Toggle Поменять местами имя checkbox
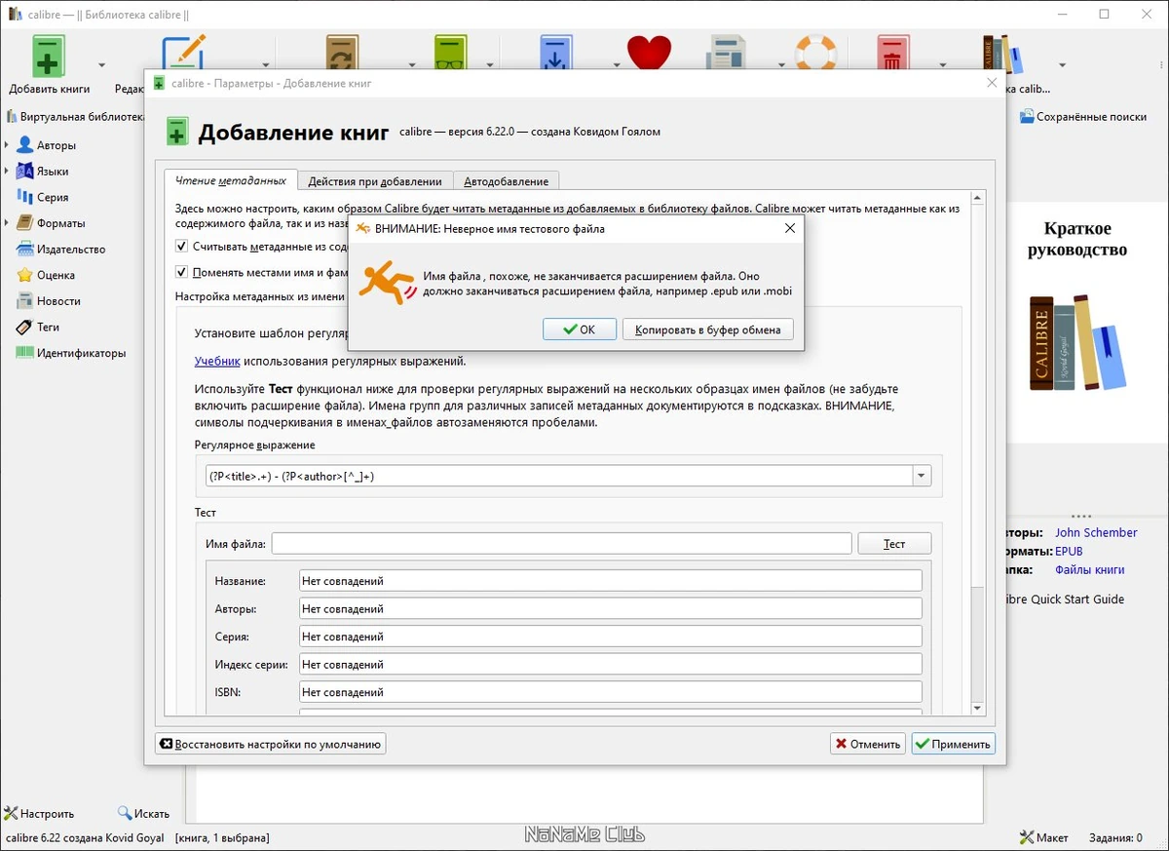Viewport: 1169px width, 851px height. click(181, 273)
